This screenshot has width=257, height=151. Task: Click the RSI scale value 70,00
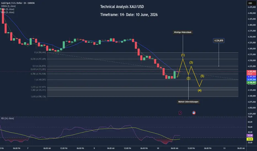250,117
